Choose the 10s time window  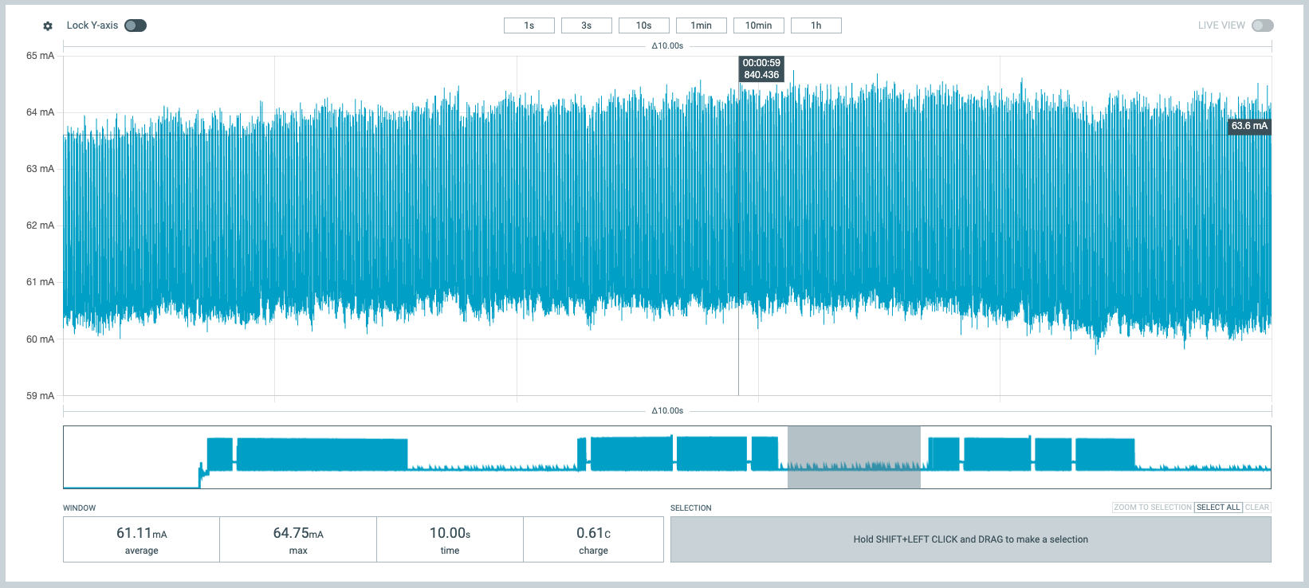click(643, 25)
